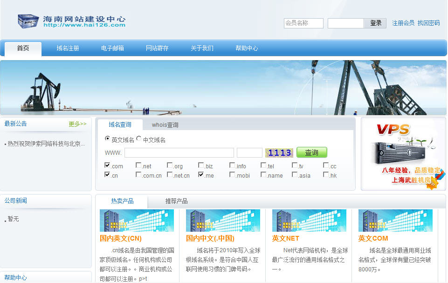
Task: Select the 英文域名 radio button
Action: [x=108, y=139]
